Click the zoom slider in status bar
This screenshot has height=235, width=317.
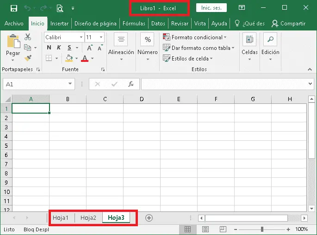tap(262, 229)
